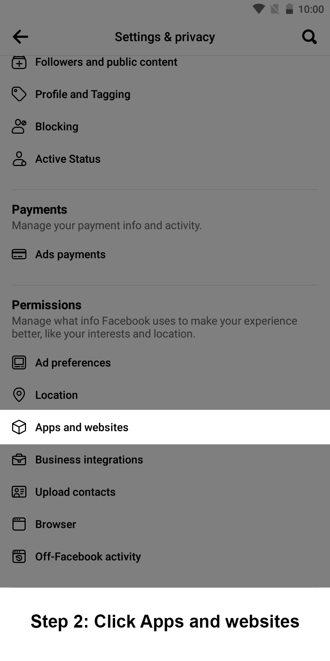The width and height of the screenshot is (330, 661).
Task: Go to Blocking settings
Action: click(x=57, y=127)
